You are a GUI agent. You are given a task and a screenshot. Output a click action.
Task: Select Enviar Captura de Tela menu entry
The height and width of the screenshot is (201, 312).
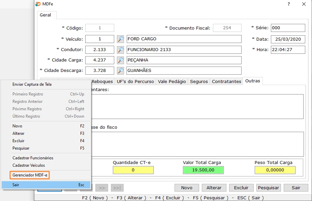click(x=32, y=84)
